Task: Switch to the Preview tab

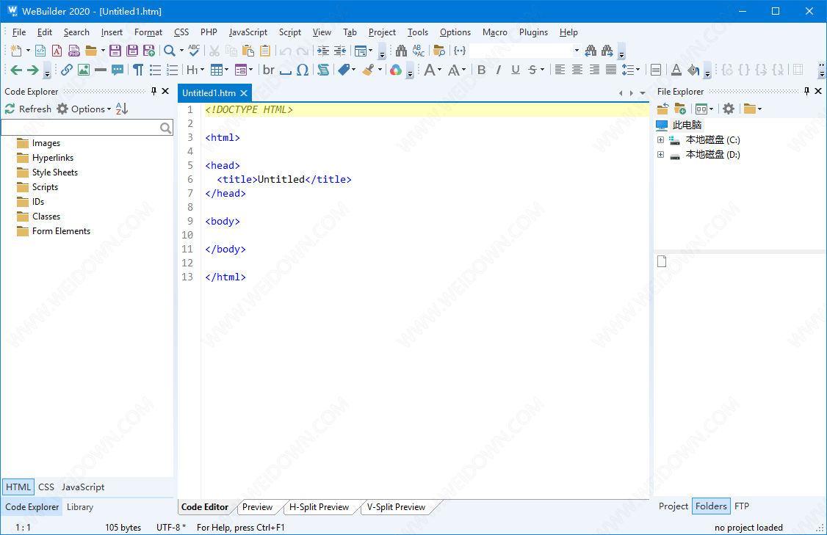Action: tap(257, 507)
